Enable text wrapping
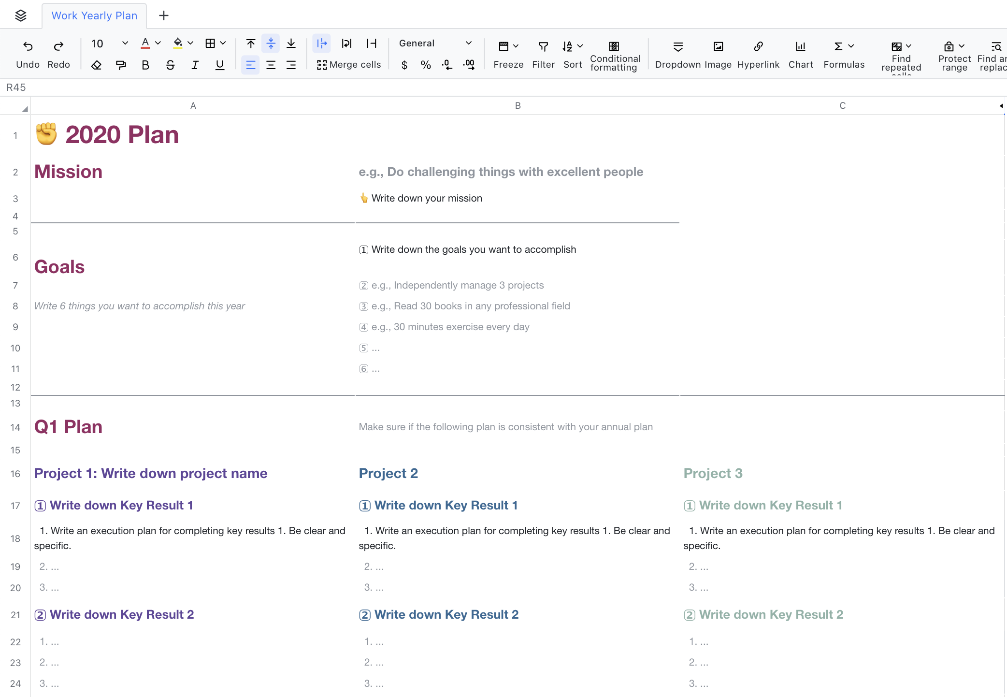 coord(346,44)
